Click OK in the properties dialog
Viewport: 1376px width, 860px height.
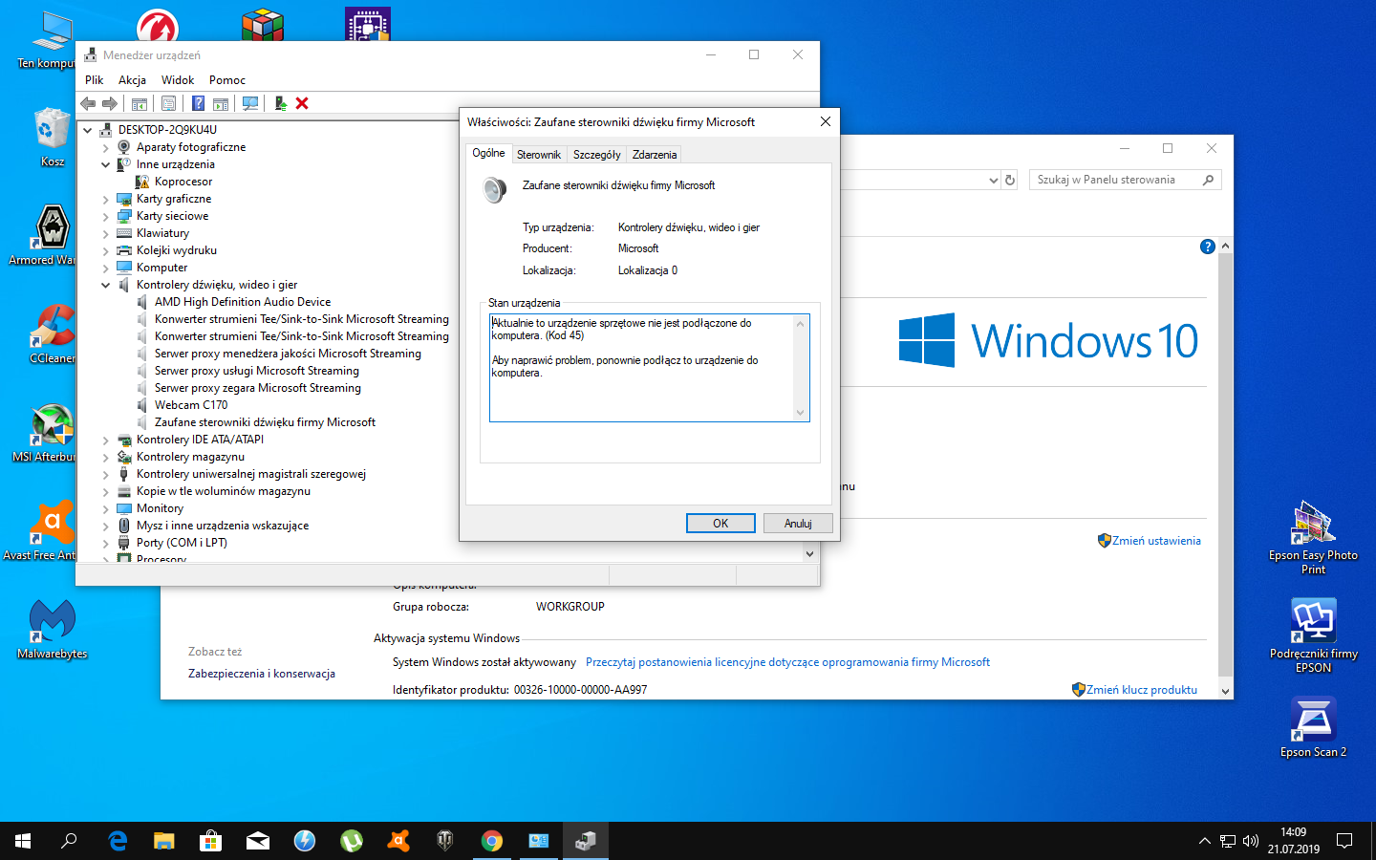[x=720, y=524]
